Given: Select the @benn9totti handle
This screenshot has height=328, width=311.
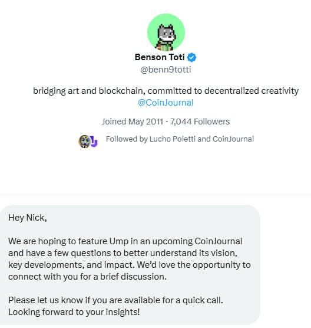Looking at the screenshot, I should (166, 70).
